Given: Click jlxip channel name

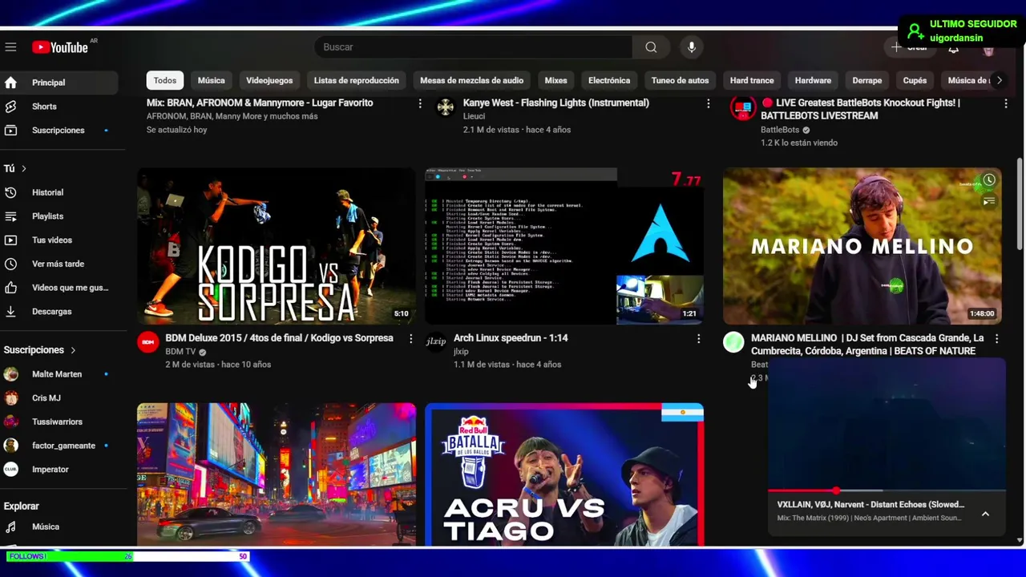Looking at the screenshot, I should click(461, 352).
